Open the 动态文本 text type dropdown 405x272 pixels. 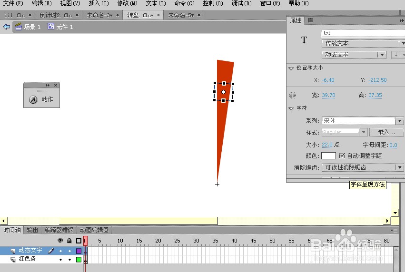click(x=354, y=55)
